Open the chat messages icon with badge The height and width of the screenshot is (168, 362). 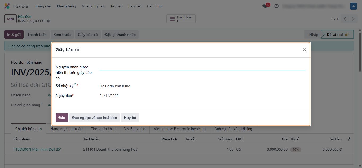[265, 6]
